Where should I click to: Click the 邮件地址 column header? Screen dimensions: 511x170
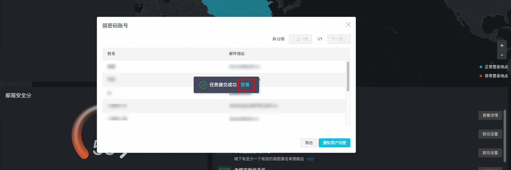(x=237, y=54)
